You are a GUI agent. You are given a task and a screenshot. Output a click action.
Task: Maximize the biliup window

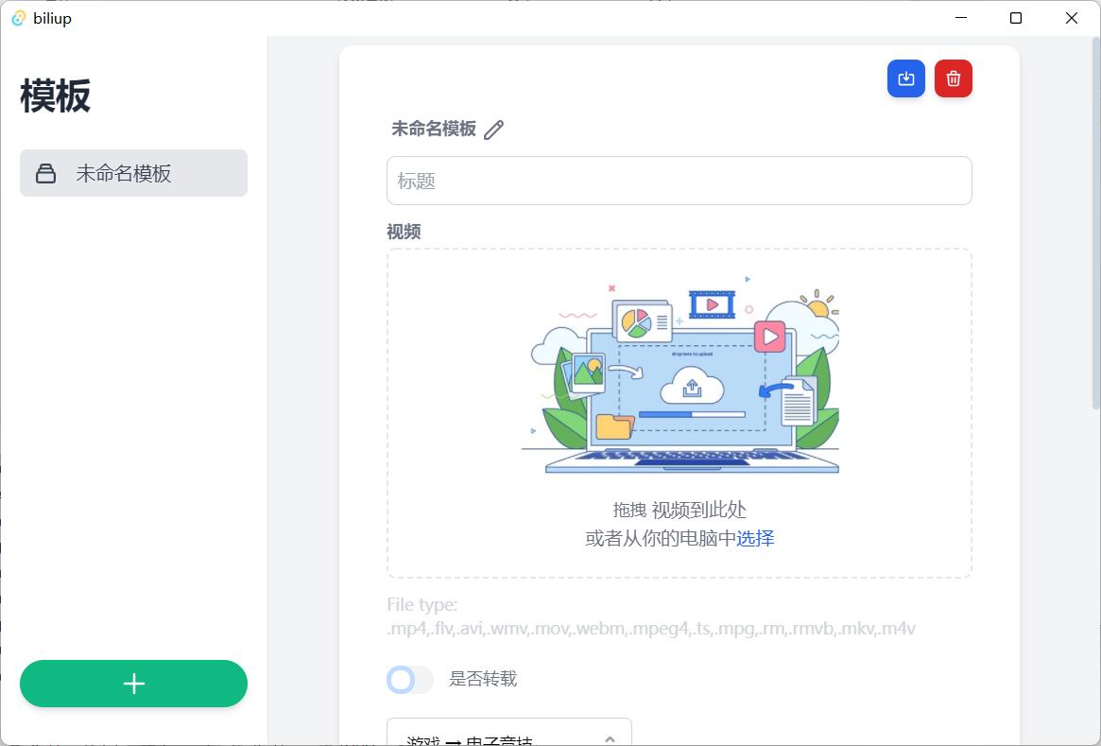[x=1016, y=18]
